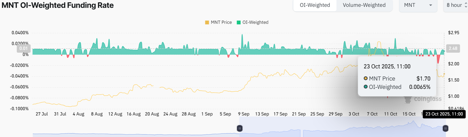Click the black 23 Oct 2025 crosshair label
This screenshot has height=137, width=468.
click(x=444, y=114)
